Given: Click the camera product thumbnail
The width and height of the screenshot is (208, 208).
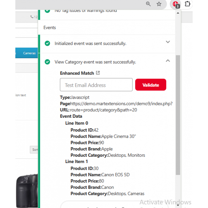Looking at the screenshot, I should coord(27,191).
